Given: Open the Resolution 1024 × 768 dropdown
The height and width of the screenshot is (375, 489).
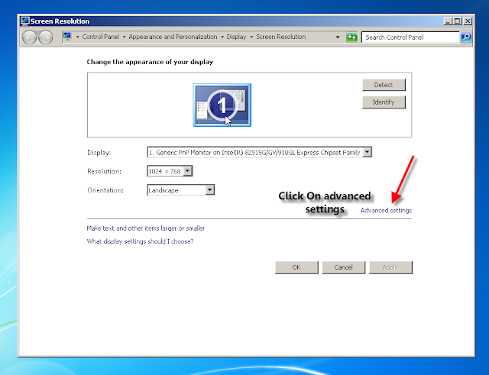Looking at the screenshot, I should (170, 171).
